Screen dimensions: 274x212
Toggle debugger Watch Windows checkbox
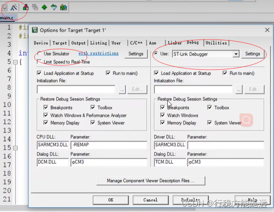pos(162,115)
